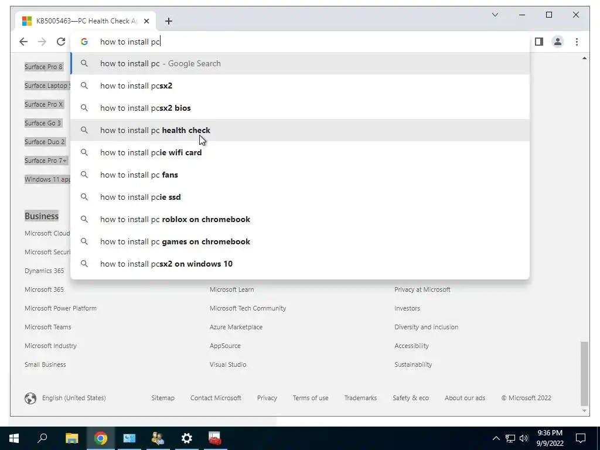Open the Privacy at Microsoft link
The height and width of the screenshot is (450, 600).
tap(422, 289)
